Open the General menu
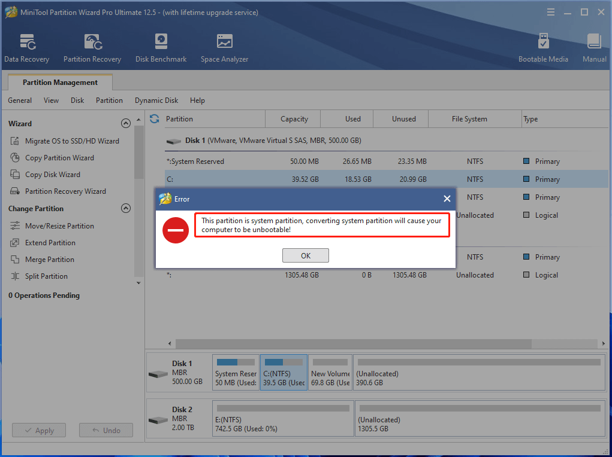 click(20, 100)
